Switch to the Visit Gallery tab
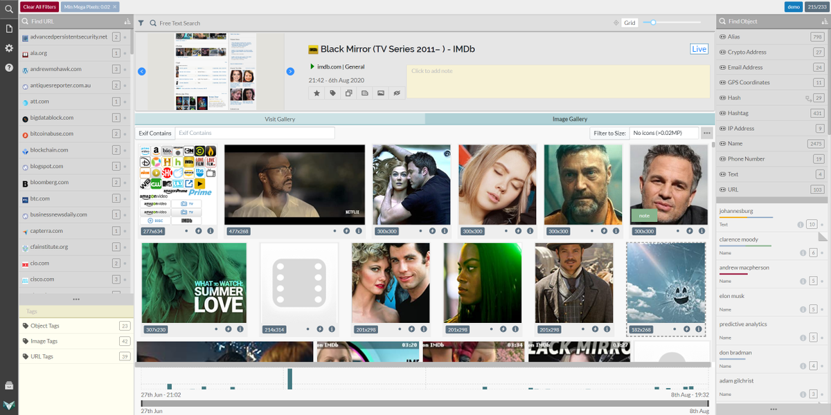 [x=280, y=119]
